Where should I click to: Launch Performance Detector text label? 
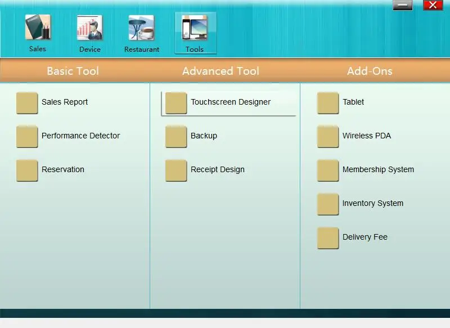80,136
